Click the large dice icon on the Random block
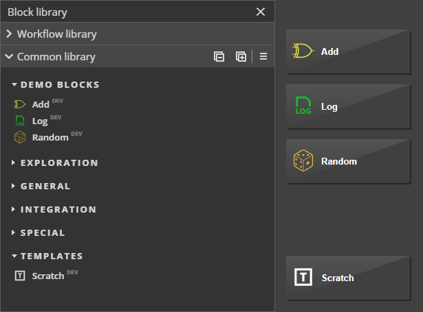 click(303, 161)
